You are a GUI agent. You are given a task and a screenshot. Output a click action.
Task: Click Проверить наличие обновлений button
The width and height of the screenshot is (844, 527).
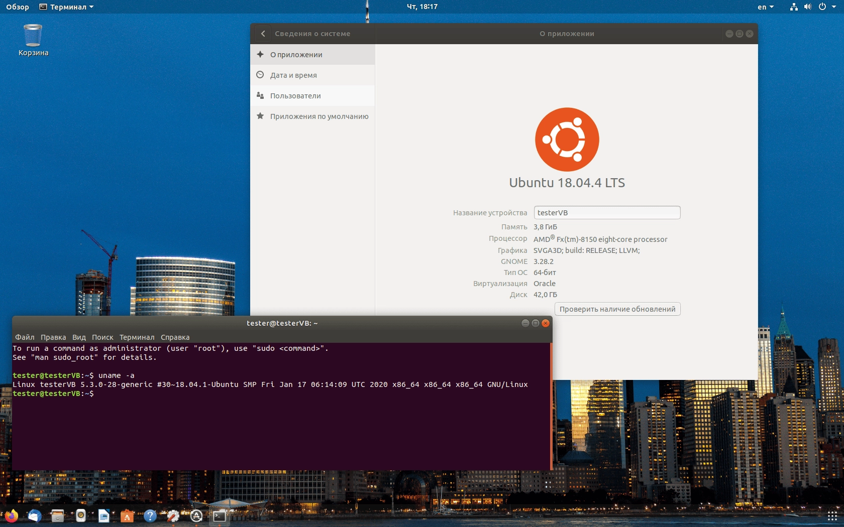tap(617, 309)
